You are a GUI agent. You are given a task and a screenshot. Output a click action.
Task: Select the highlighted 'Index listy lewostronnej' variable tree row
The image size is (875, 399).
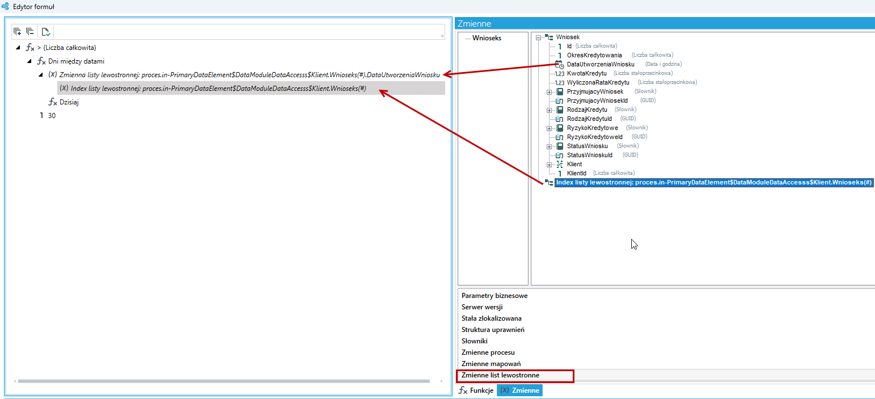tap(713, 182)
